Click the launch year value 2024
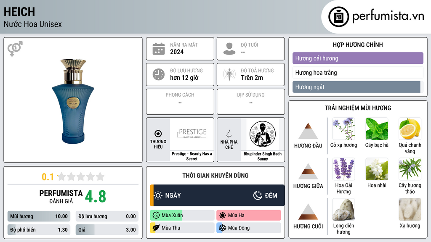Image resolution: width=431 pixels, height=242 pixels. (x=177, y=52)
